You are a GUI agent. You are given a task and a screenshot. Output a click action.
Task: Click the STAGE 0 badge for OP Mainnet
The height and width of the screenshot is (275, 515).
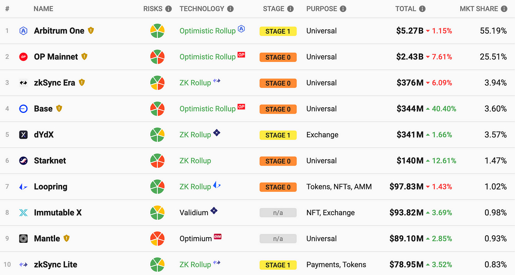click(278, 57)
